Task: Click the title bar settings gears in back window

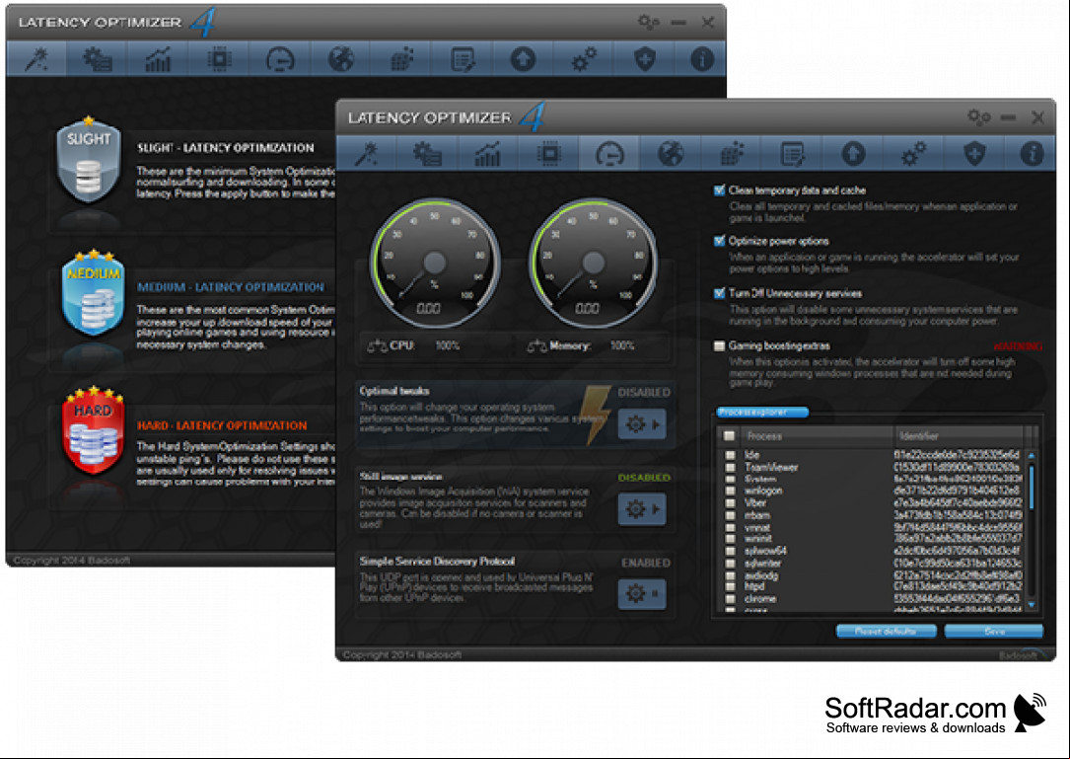Action: [x=648, y=22]
